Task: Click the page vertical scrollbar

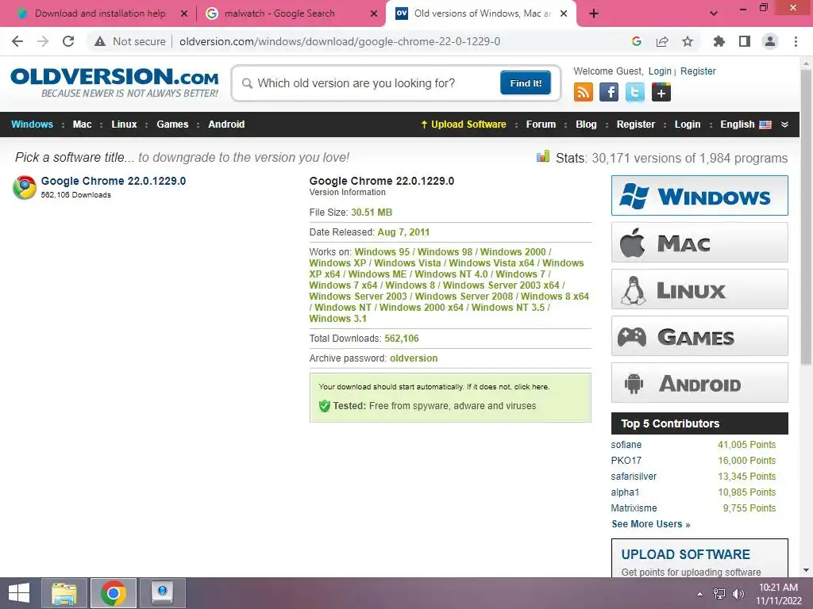Action: pyautogui.click(x=806, y=217)
